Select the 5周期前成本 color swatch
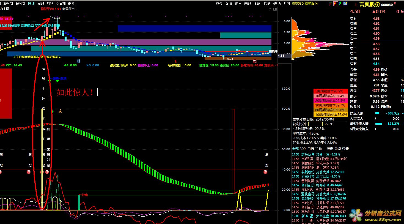Screen dimensions: 404x224 [x=331, y=91]
